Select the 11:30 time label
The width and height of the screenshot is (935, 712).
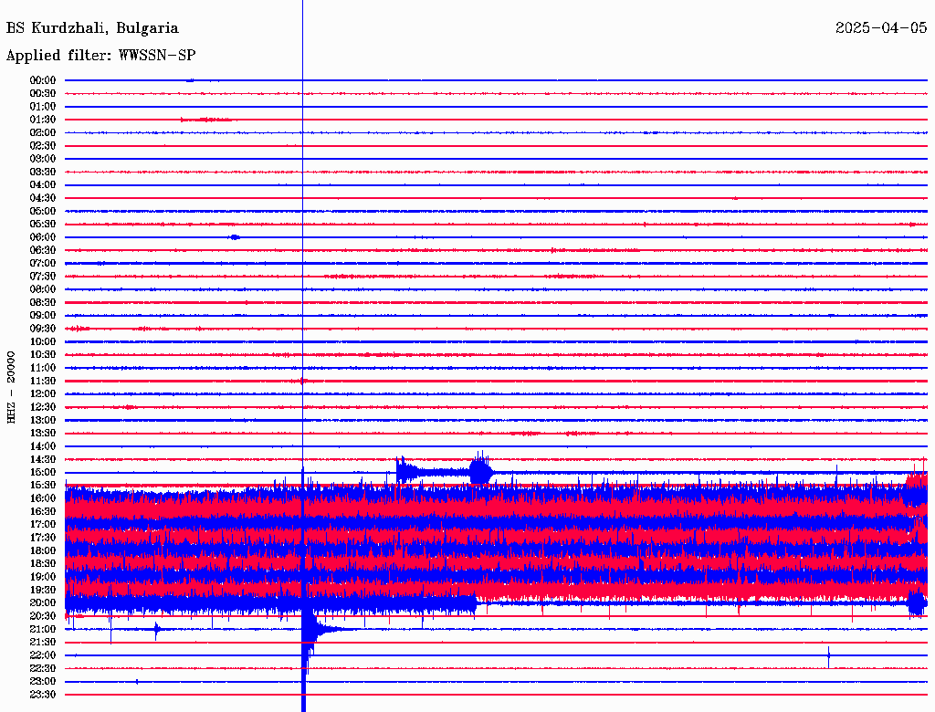click(x=43, y=381)
